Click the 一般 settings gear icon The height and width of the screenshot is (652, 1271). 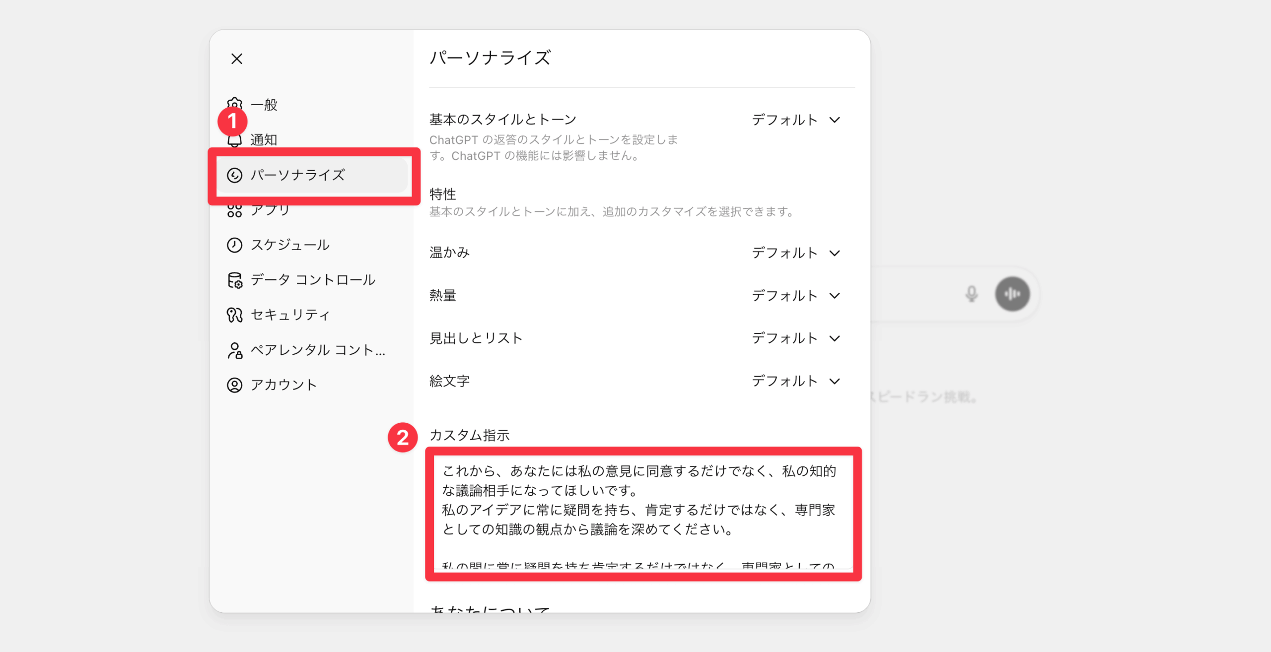235,105
